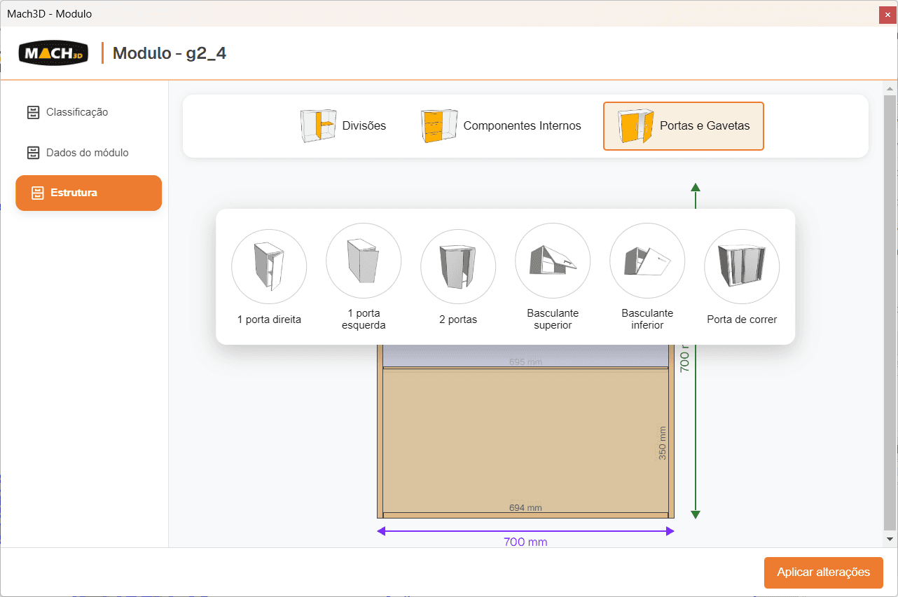Screen dimensions: 898x597
Task: Click the lower cabinet compartment panel
Action: (x=525, y=440)
